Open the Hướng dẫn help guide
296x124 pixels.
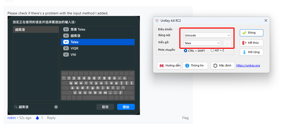(169, 66)
